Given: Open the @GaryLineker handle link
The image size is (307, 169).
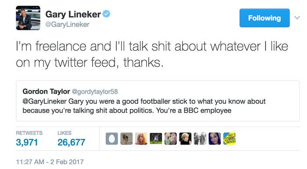Looking at the screenshot, I should pos(68,25).
